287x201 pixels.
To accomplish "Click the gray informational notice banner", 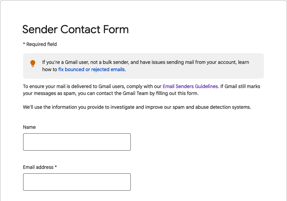I will coord(143,66).
